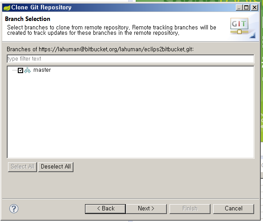Click the Spring leaf icon in title bar
The height and width of the screenshot is (222, 263).
pos(7,8)
